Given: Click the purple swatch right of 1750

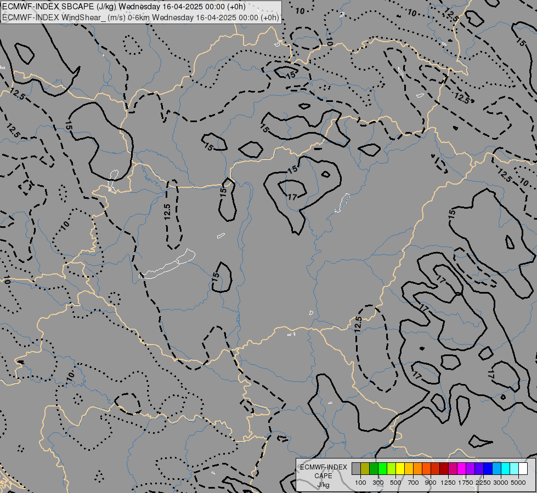Looking at the screenshot, I should click(x=471, y=468).
